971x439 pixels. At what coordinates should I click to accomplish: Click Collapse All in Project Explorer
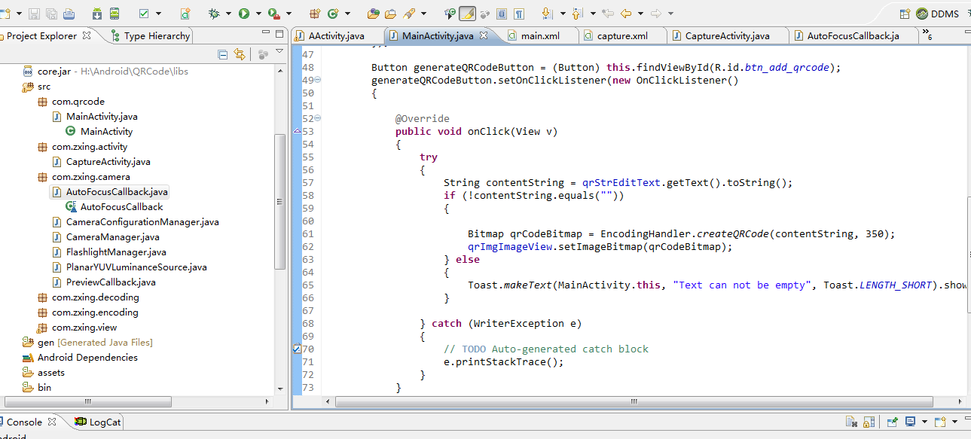pyautogui.click(x=222, y=54)
